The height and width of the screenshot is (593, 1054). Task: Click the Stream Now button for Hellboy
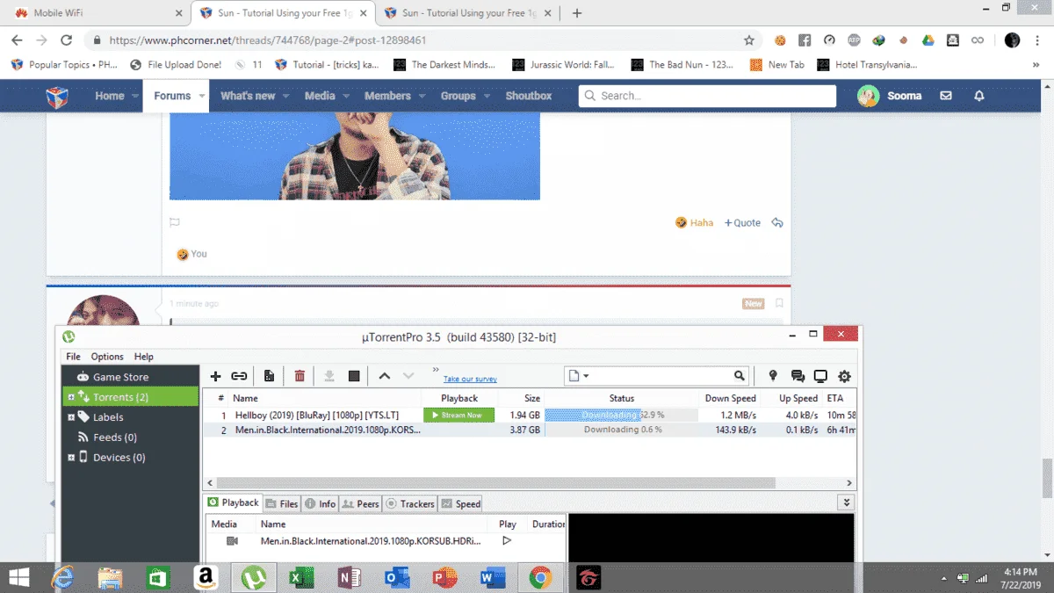point(458,415)
